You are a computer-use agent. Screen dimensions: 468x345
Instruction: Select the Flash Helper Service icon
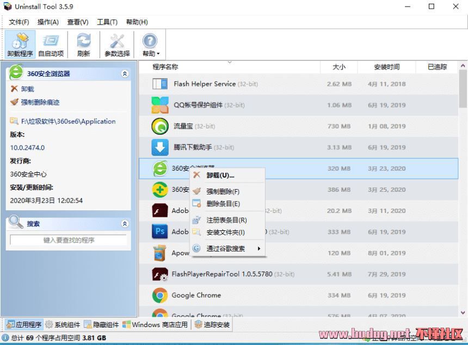[160, 84]
